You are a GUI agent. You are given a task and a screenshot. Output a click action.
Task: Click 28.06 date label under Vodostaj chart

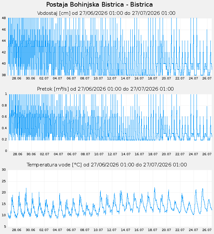pyautogui.click(x=17, y=78)
